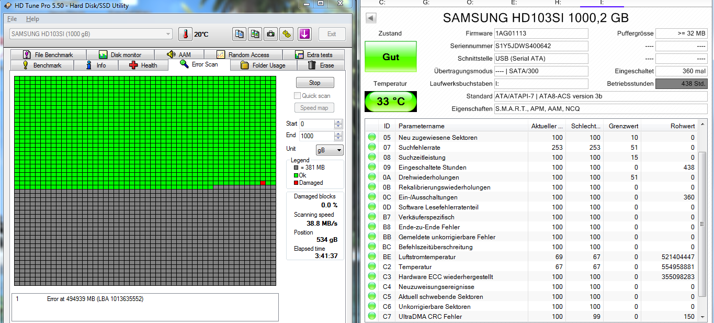Switch to the File Benchmark tab
Screen dimensions: 714x323
pyautogui.click(x=48, y=55)
